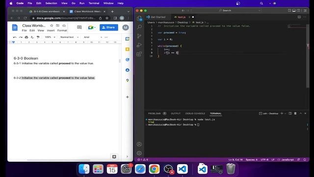Click the errors and warnings status indicator
The image size is (314, 177).
coord(143,160)
